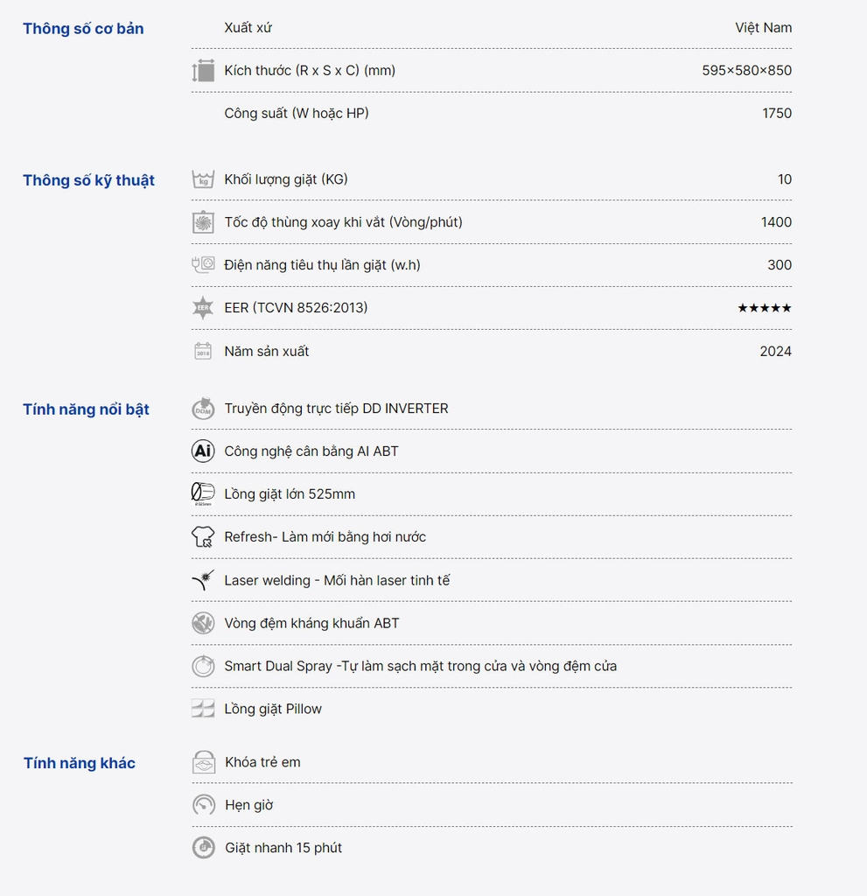Click the EER star badge icon
867x896 pixels.
coord(203,308)
